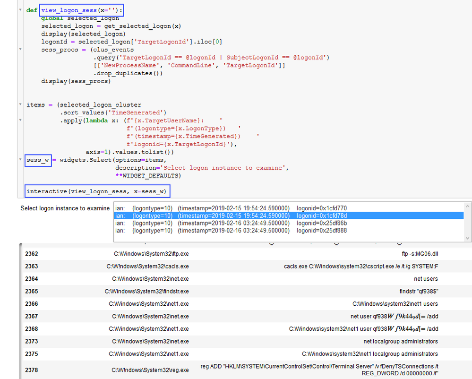The width and height of the screenshot is (472, 379).
Task: Click the logon list scrollbar up arrow
Action: pyautogui.click(x=467, y=207)
